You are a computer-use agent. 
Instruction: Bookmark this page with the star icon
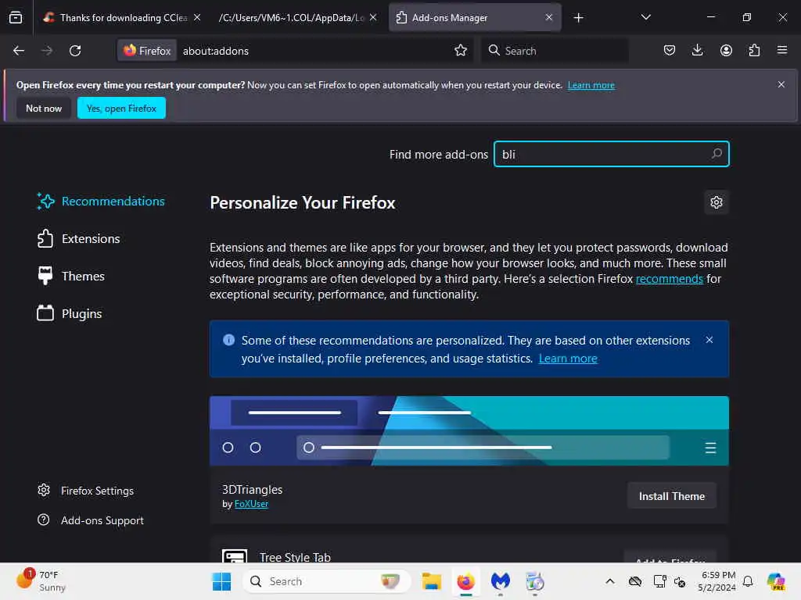click(461, 50)
